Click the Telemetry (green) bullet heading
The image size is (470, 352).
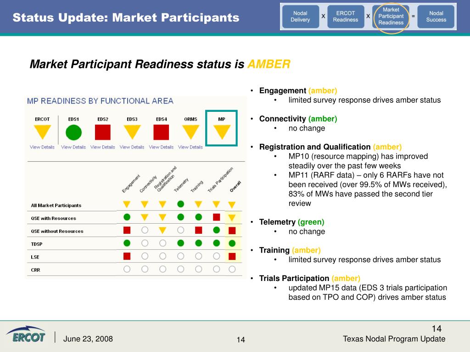(x=291, y=222)
